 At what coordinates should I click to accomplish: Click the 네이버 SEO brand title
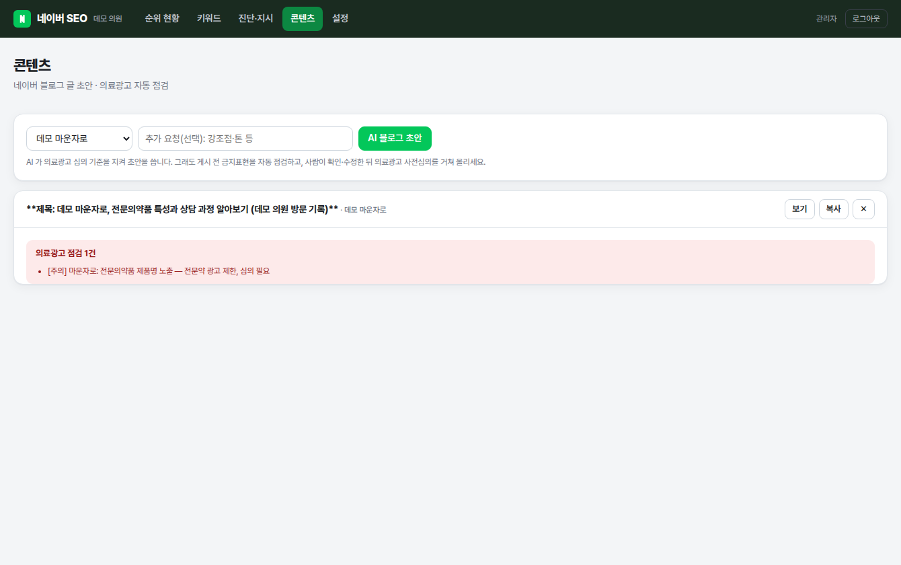pos(62,19)
